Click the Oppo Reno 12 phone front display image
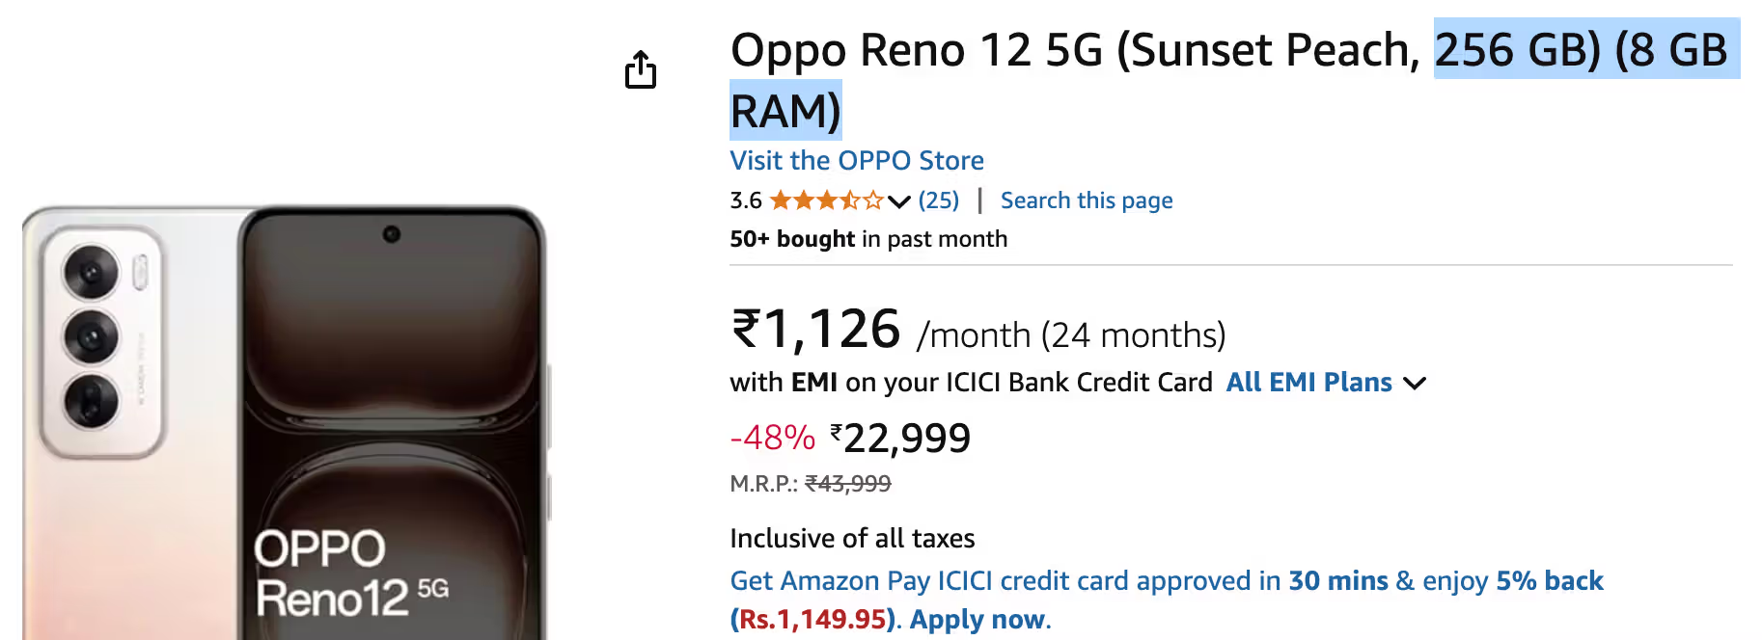Screen dimensions: 1762x640 pos(391,424)
